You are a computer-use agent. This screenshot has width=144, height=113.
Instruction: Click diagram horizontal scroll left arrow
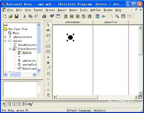coord(55,97)
